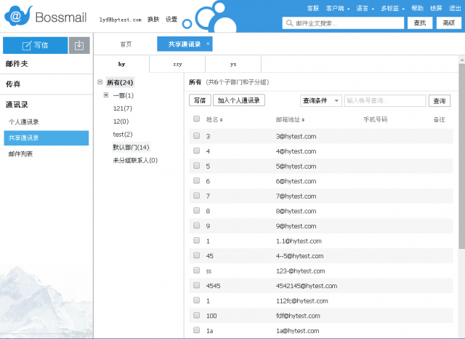Select 共享通讯录 in sidebar
This screenshot has width=465, height=339.
[46, 137]
